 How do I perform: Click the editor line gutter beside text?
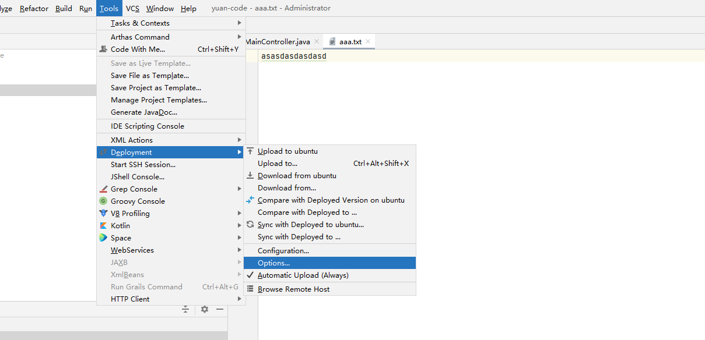tap(252, 56)
